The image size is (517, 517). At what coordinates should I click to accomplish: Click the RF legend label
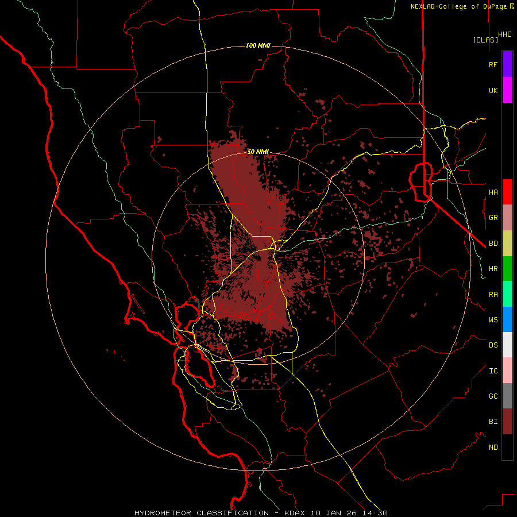(x=493, y=64)
